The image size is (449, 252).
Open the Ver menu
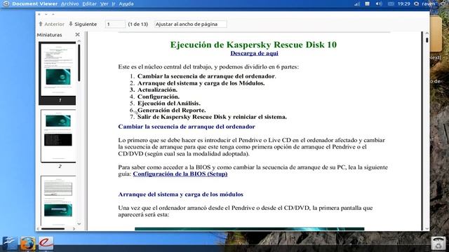[105, 3]
